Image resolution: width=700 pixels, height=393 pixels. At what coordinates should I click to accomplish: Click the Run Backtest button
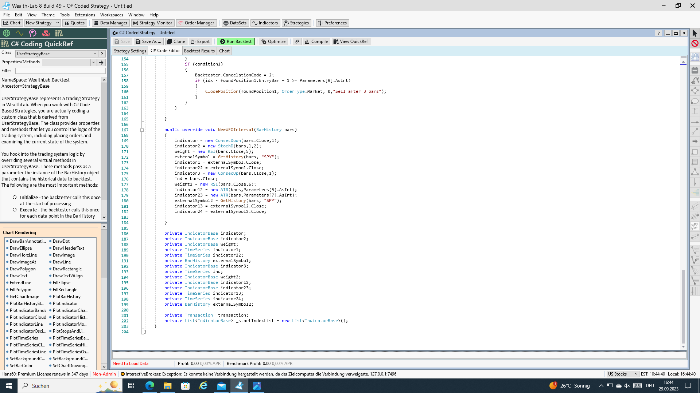point(236,41)
